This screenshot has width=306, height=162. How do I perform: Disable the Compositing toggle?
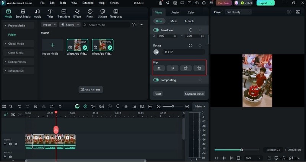click(156, 80)
